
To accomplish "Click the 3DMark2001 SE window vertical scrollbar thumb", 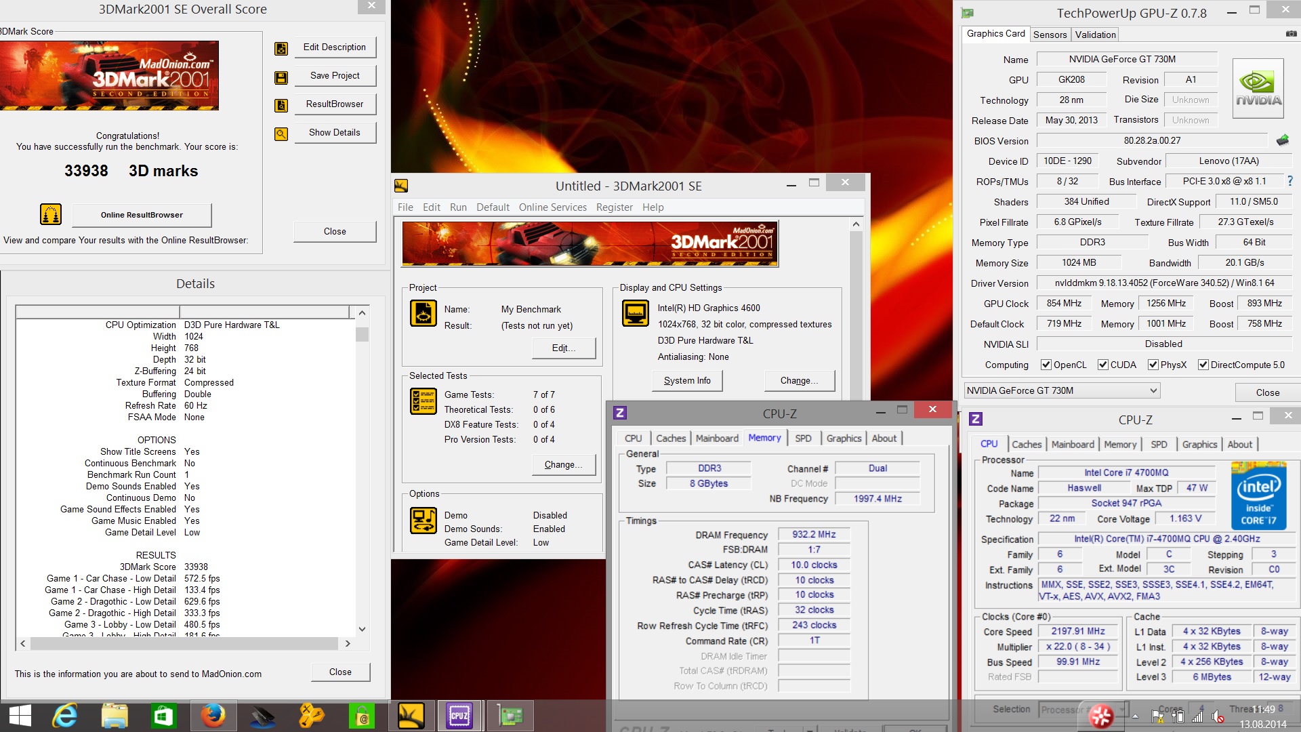I will [856, 315].
